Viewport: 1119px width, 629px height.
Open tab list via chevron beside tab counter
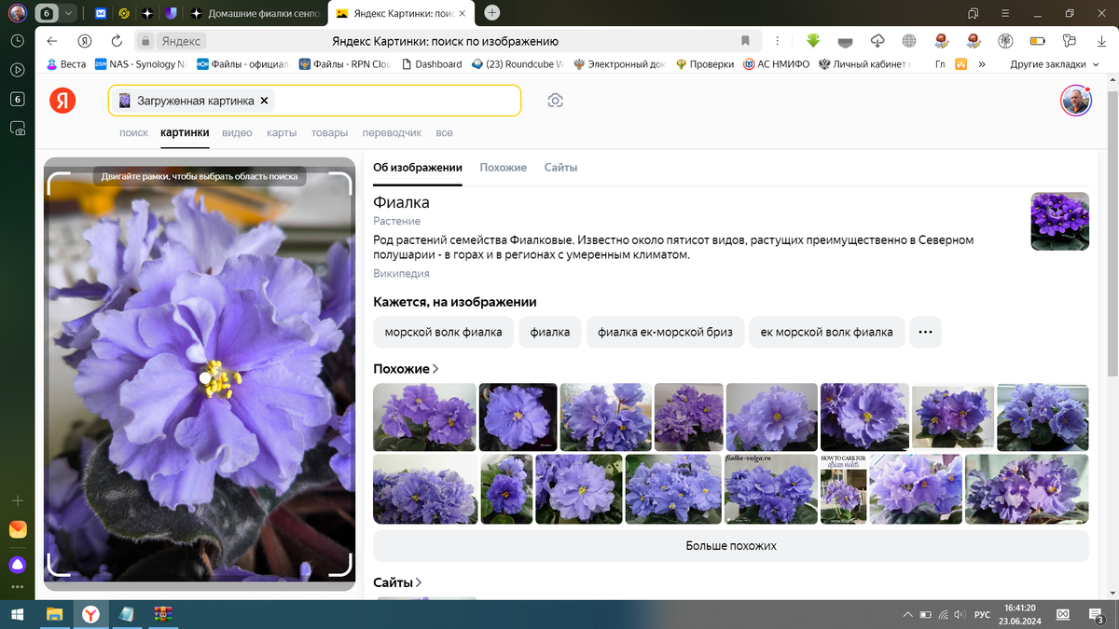pos(67,14)
